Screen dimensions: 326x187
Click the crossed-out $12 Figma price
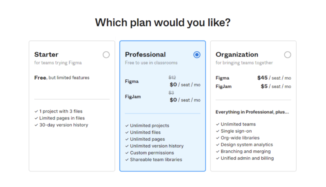(172, 78)
